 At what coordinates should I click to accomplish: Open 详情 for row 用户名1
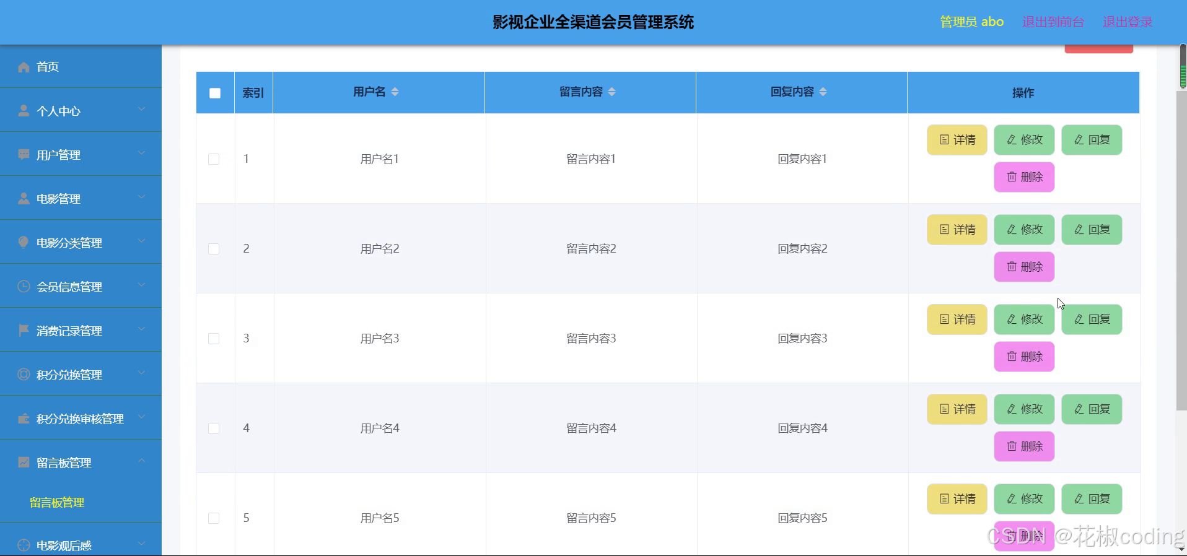(957, 140)
